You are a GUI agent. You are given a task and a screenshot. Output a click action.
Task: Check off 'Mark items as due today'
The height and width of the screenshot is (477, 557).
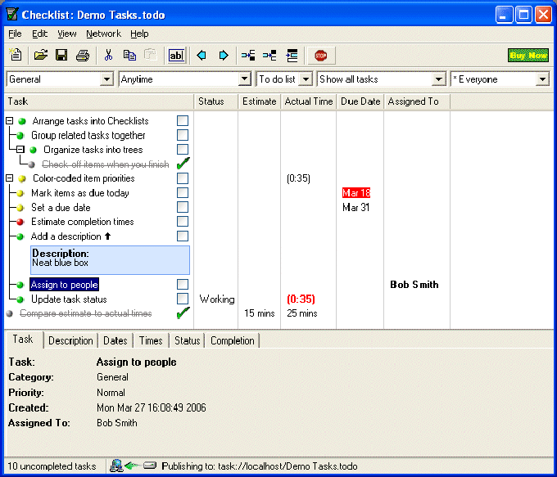[183, 193]
